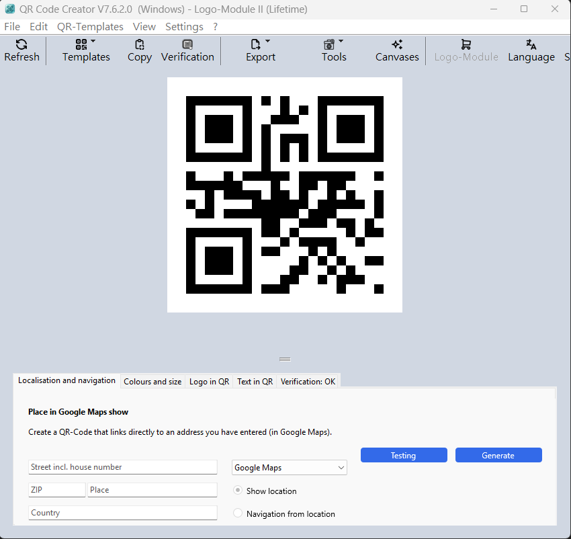
Task: Click the Export file icon
Action: 255,44
